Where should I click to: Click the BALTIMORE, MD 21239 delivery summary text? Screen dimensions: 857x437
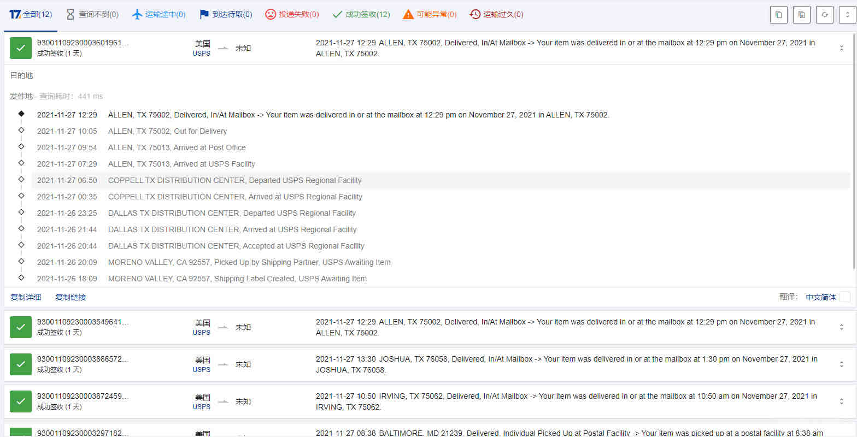(570, 433)
